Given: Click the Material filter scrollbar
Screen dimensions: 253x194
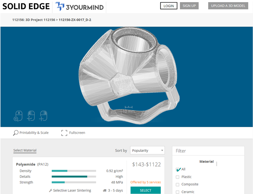Looking at the screenshot, I should (x=216, y=164).
